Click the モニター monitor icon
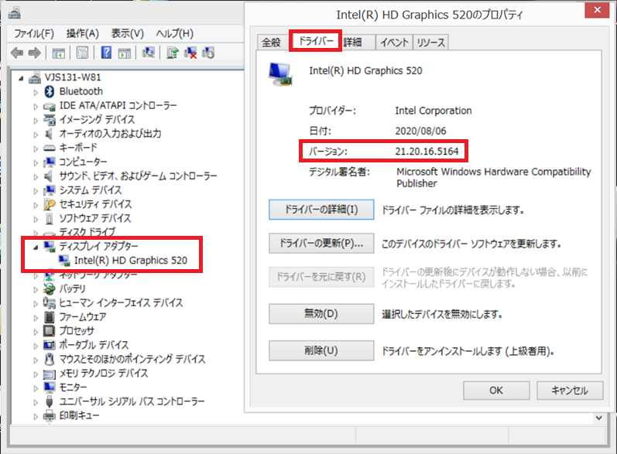 [x=50, y=387]
